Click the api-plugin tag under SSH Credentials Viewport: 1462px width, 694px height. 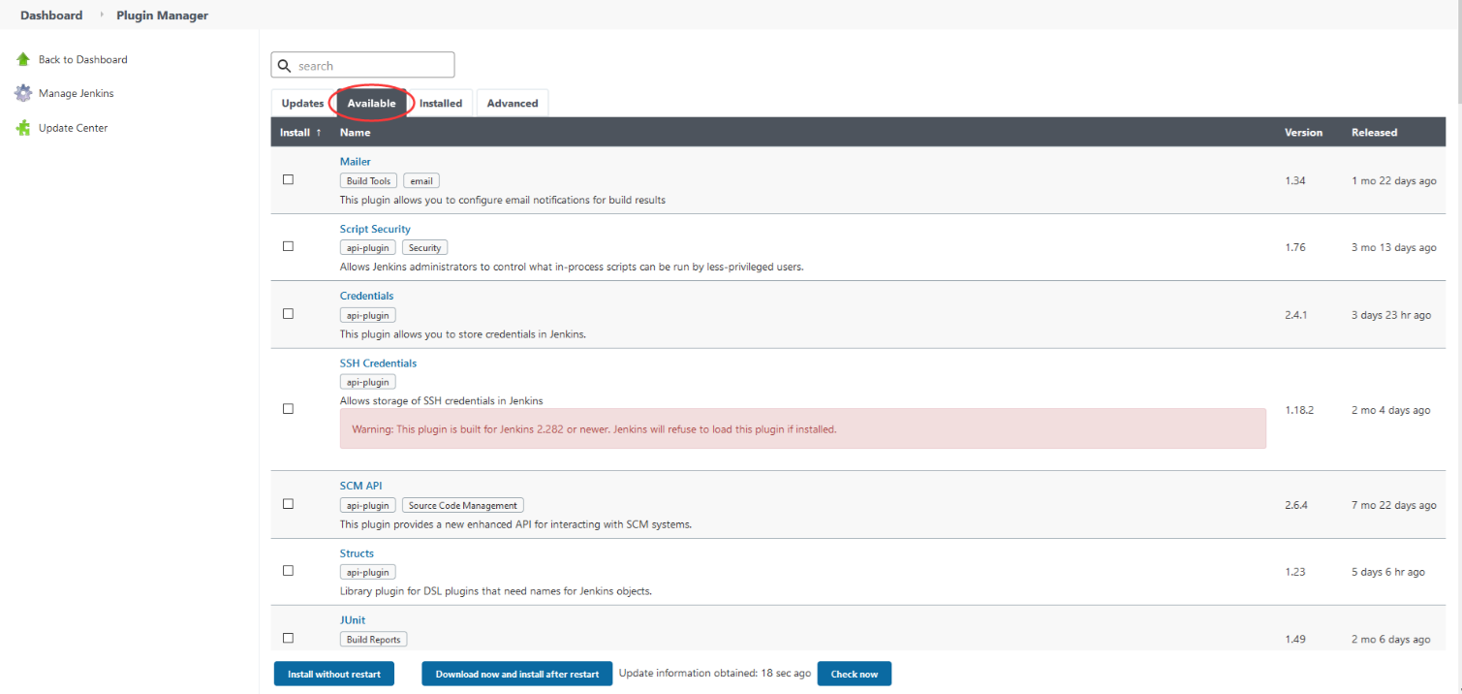[x=368, y=382]
